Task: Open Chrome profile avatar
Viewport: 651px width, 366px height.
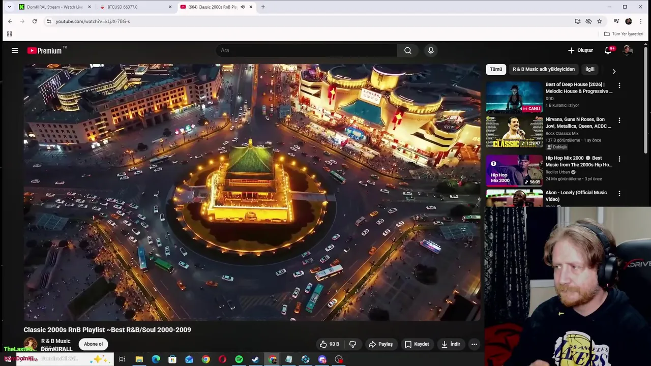Action: click(629, 21)
